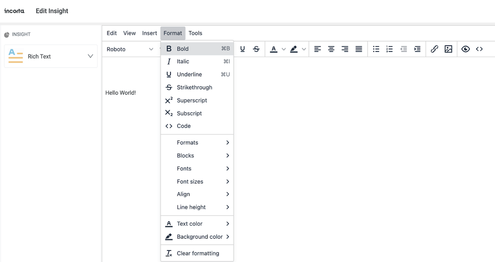Choose Bold in the Format menu
The image size is (495, 262).
click(x=197, y=49)
